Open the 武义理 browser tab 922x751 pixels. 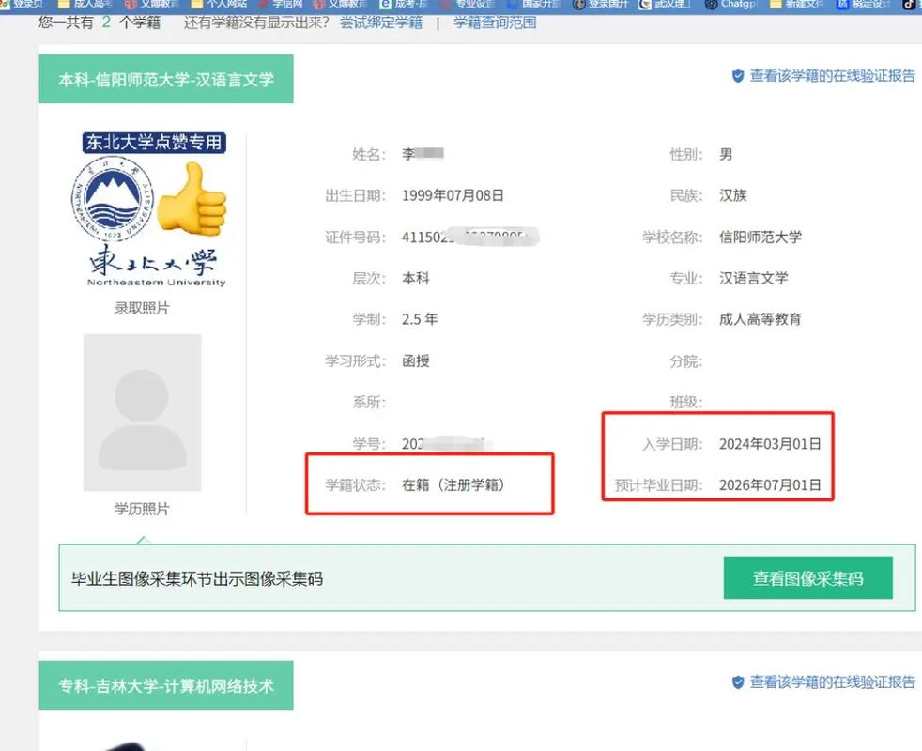[x=657, y=5]
